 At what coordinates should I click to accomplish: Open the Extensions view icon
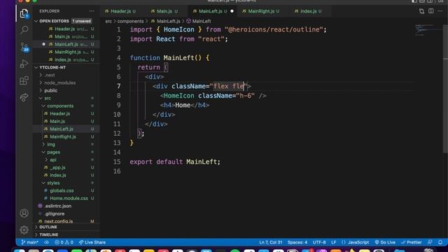coord(24,80)
